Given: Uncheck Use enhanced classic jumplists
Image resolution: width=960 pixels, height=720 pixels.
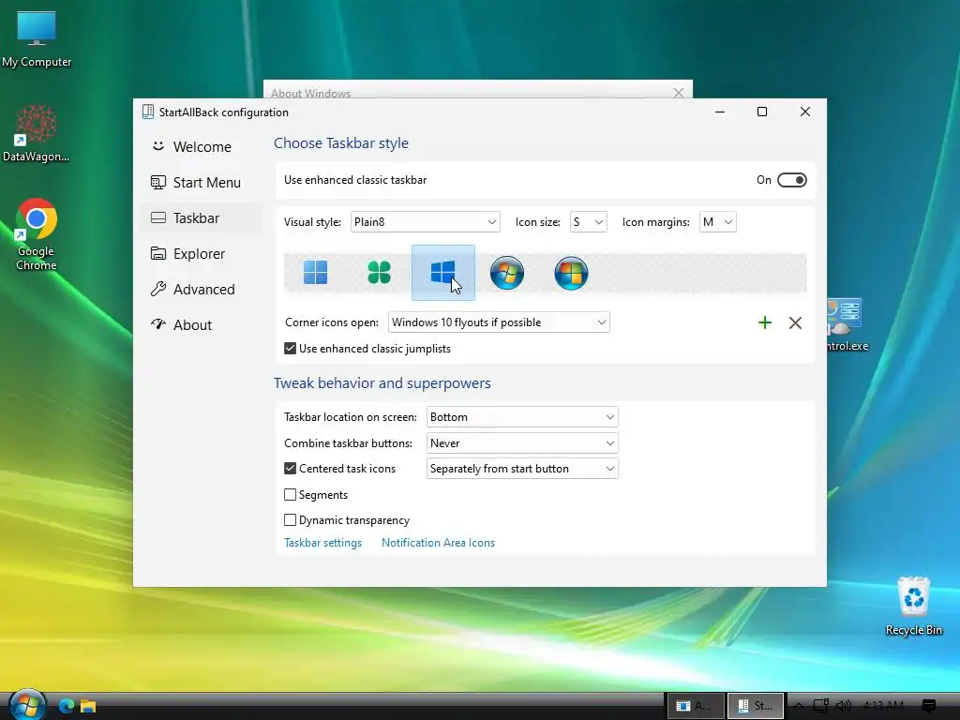Looking at the screenshot, I should coord(291,349).
